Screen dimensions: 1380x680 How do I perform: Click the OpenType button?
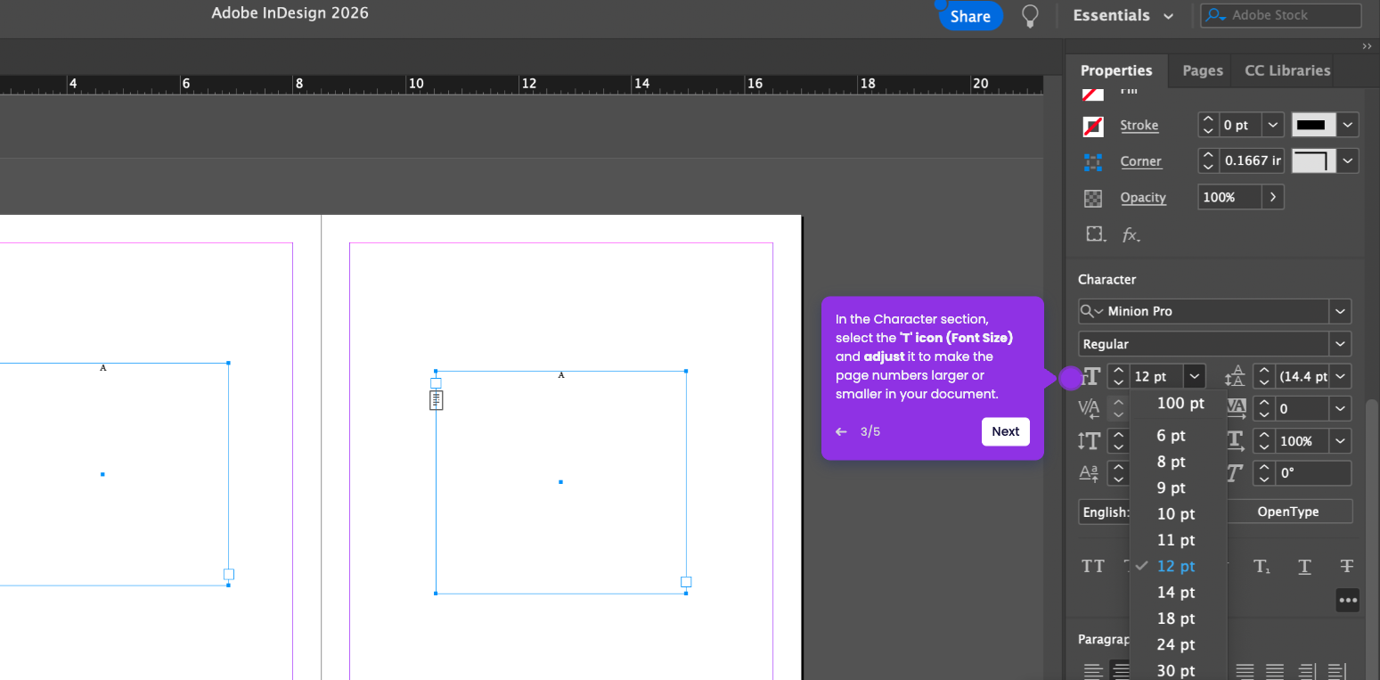click(x=1288, y=512)
